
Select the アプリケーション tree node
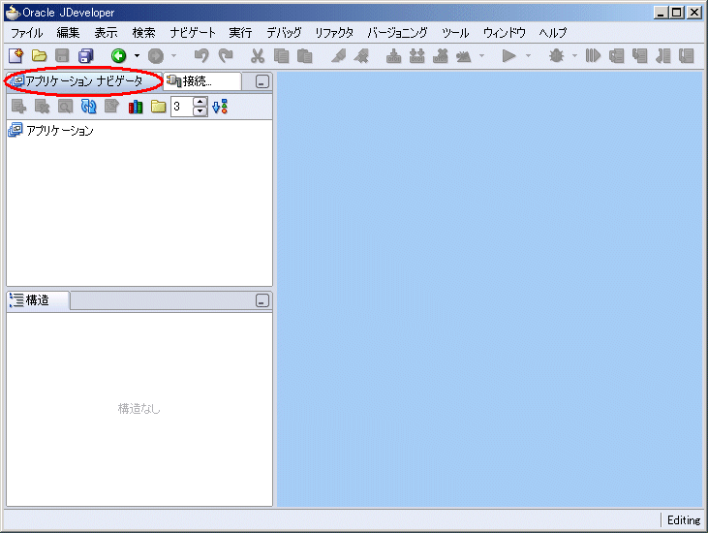point(51,131)
